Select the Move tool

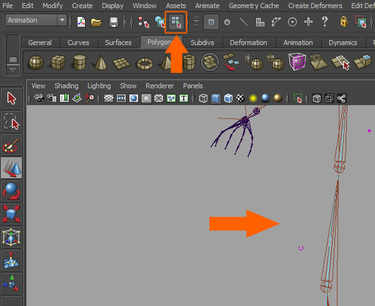(x=11, y=168)
